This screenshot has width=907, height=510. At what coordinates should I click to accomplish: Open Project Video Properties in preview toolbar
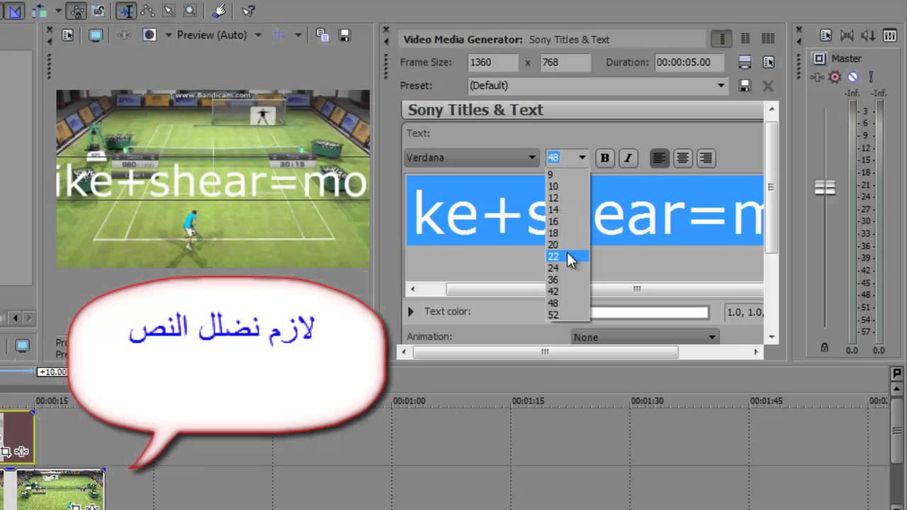point(68,35)
